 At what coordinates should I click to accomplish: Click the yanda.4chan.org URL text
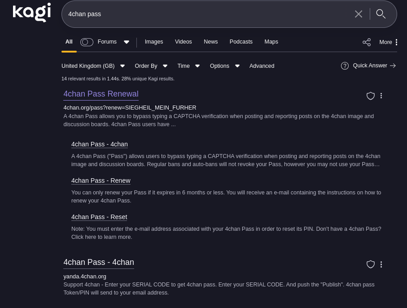85,277
